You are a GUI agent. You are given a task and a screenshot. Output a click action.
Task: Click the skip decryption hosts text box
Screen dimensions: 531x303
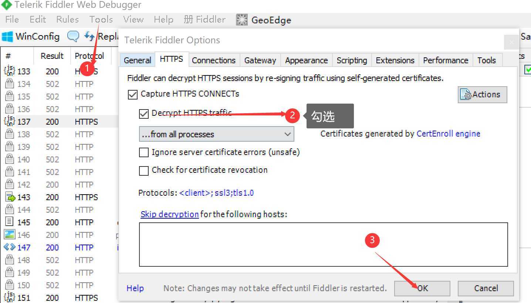(324, 244)
